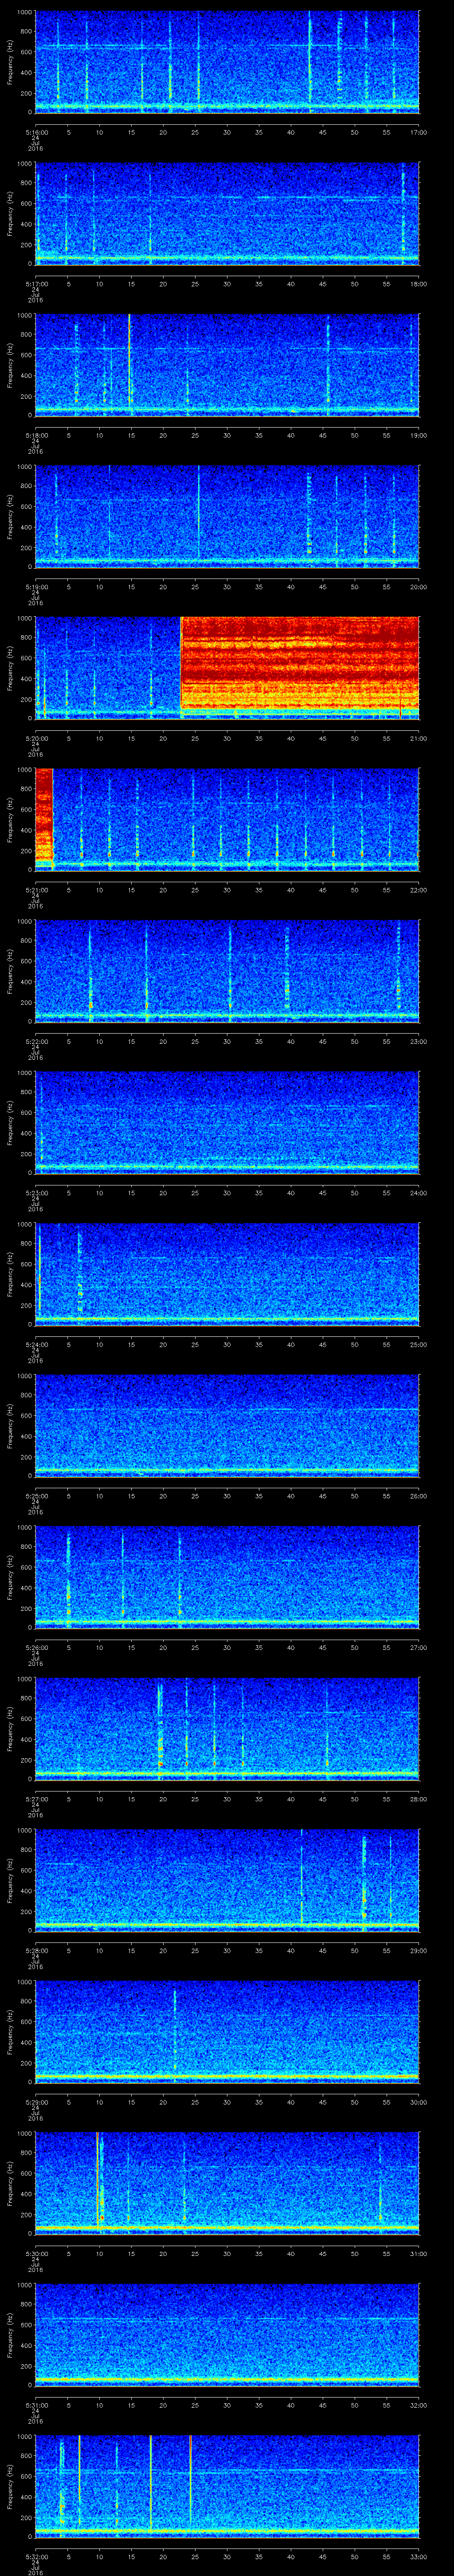Viewport: 454px width, 2576px height.
Task: Click the 5:28:00 start time label
Action: (35, 1949)
